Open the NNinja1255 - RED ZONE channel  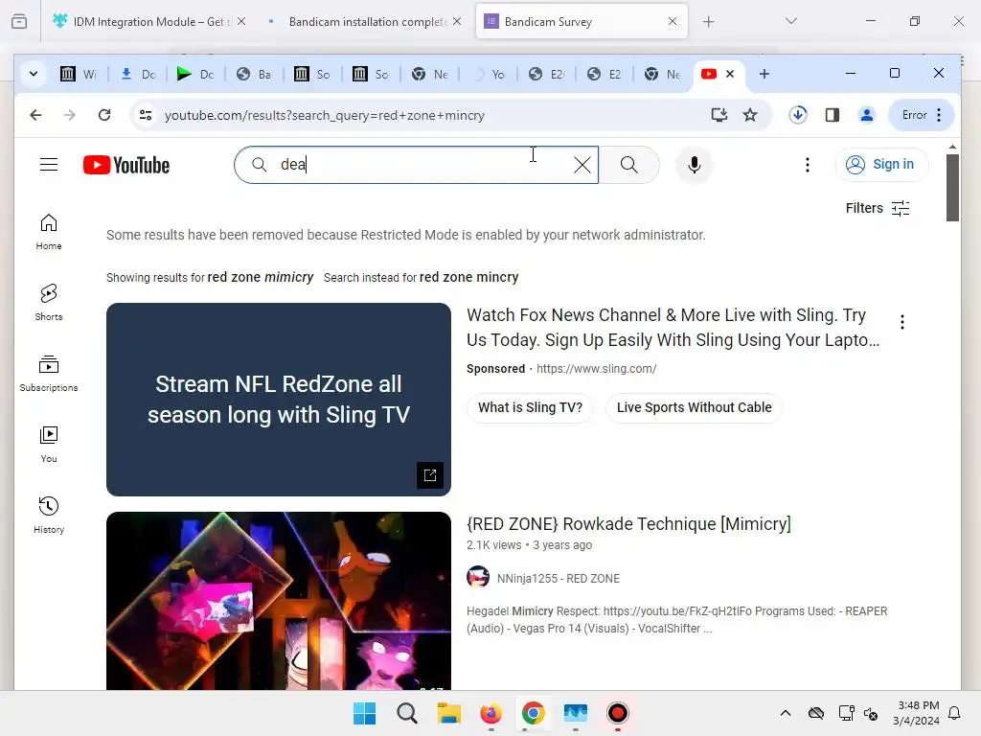pos(559,578)
